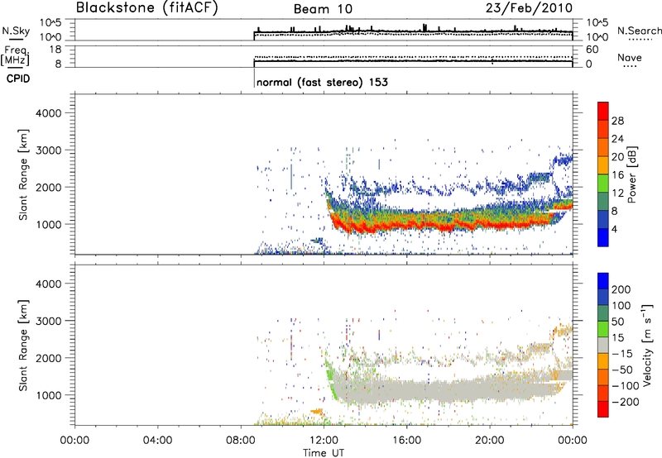
Task: Click the Velocity [m s⁻¹] color bar label
Action: coord(647,345)
